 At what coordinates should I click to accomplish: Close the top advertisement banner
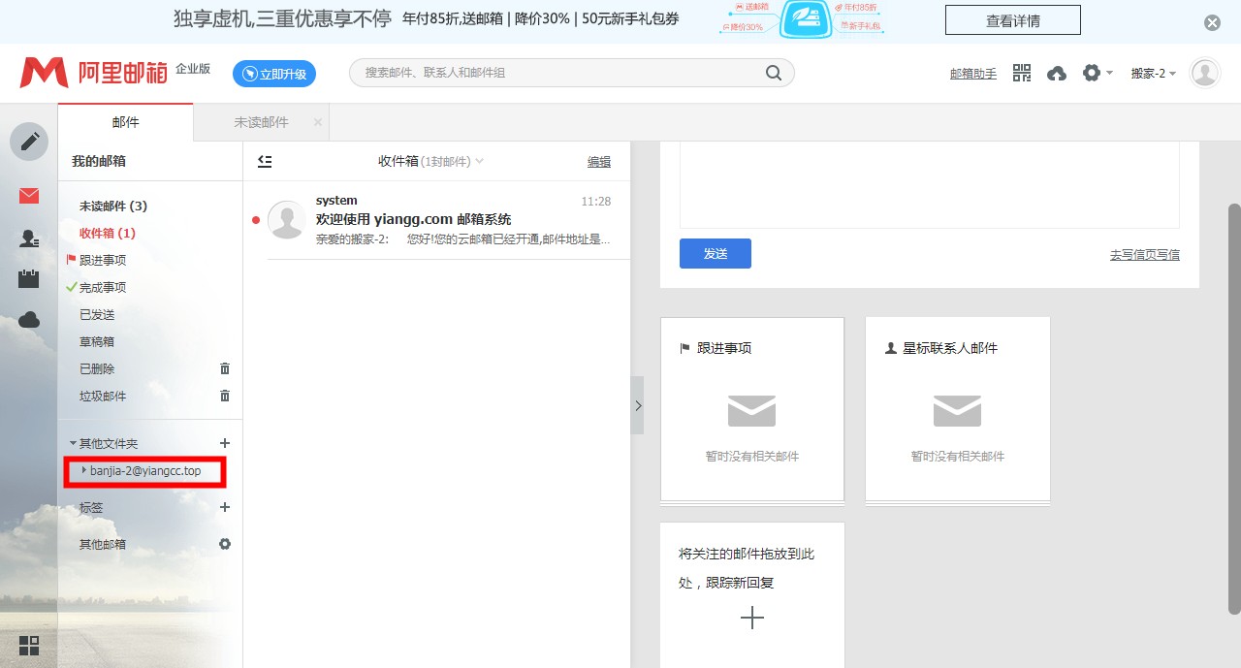point(1212,23)
